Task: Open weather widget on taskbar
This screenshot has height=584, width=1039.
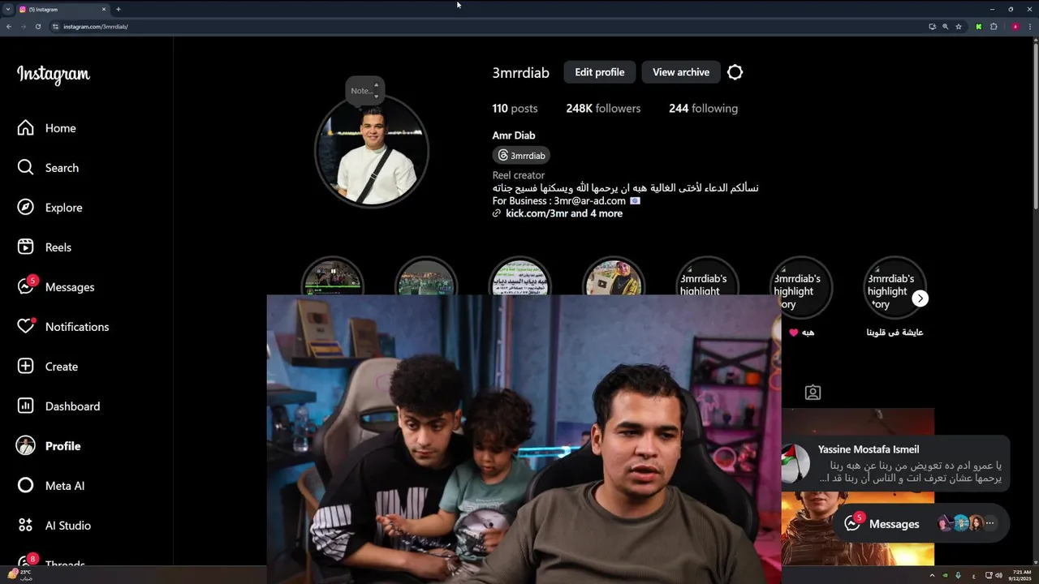Action: point(20,574)
